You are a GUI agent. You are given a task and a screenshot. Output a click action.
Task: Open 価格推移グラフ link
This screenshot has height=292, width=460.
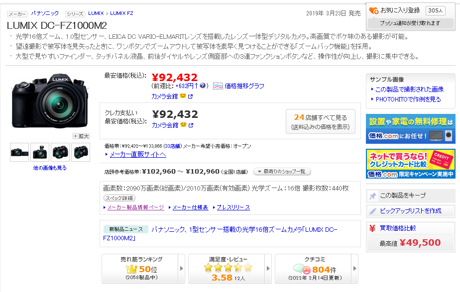point(244,86)
